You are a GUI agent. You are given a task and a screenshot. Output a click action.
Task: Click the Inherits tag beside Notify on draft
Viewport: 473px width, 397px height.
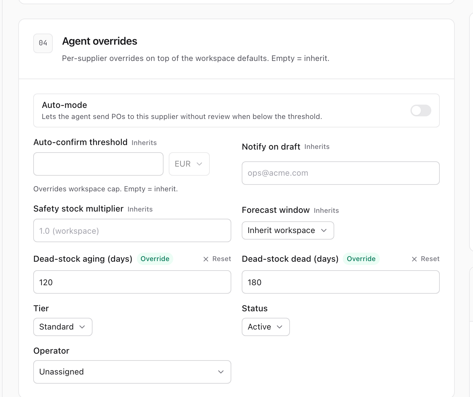coord(317,147)
